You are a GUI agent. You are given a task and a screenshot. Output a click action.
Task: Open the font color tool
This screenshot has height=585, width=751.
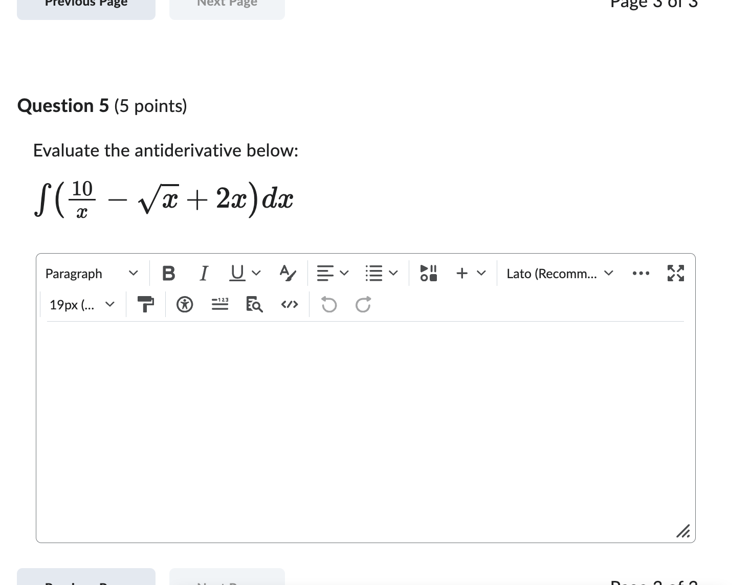tap(286, 274)
